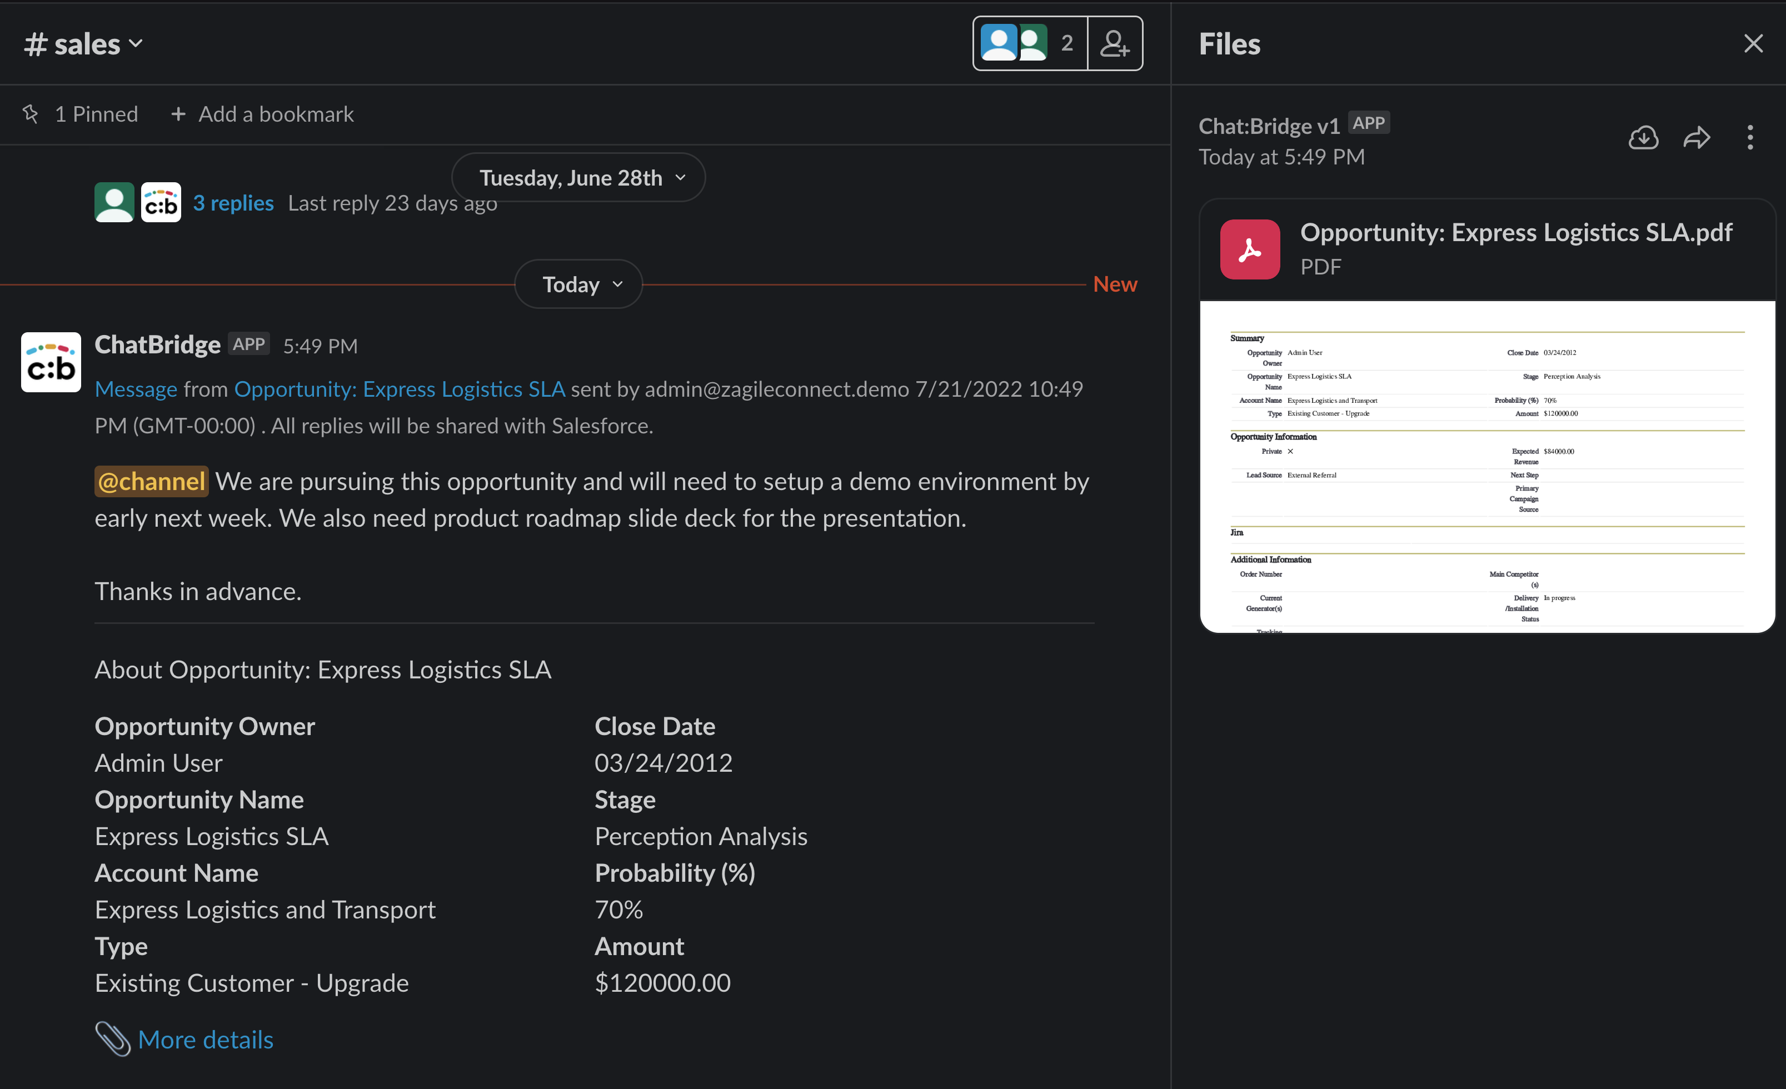This screenshot has width=1786, height=1089.
Task: Open the #sales channel dropdown
Action: 83,44
